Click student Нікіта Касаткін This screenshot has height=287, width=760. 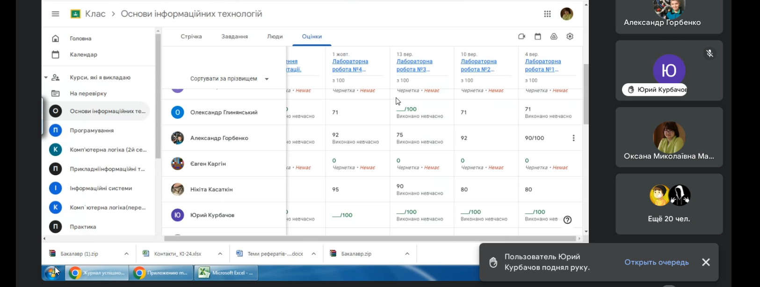tap(211, 189)
